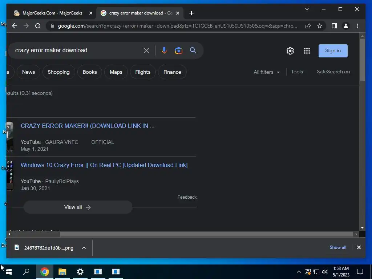Show all downloads
Screen dimensions: 372x279
[338, 247]
